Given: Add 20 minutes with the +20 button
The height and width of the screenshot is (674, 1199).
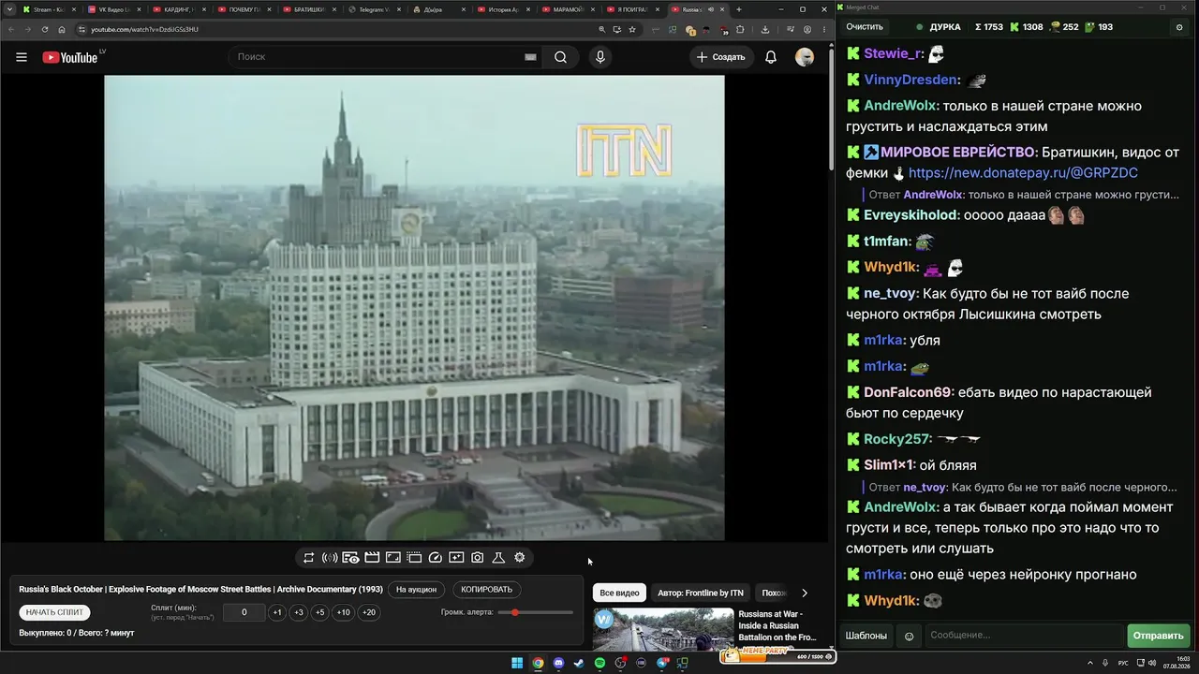Looking at the screenshot, I should point(369,612).
